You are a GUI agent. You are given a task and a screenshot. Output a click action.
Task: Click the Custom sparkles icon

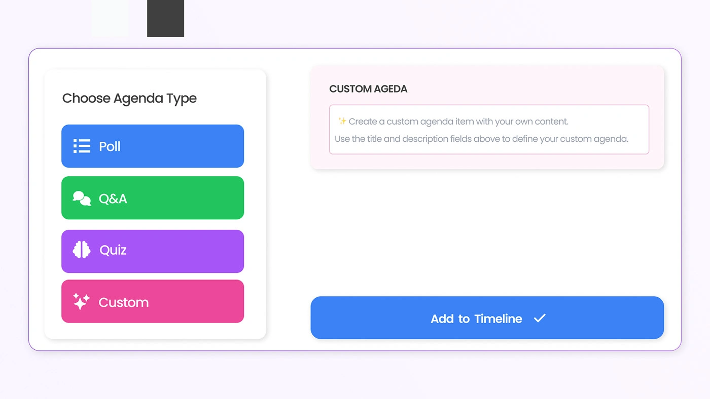pyautogui.click(x=81, y=302)
